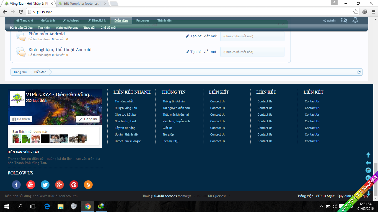The image size is (378, 212).
Task: Open the alerts bell icon
Action: coord(355,20)
